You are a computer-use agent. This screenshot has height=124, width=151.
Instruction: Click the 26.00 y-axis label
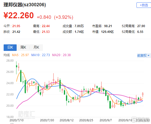pos(10,72)
